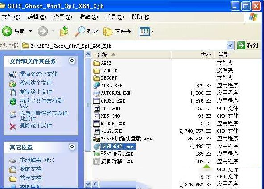Click the copy file icon
The height and width of the screenshot is (189, 264).
click(x=13, y=93)
